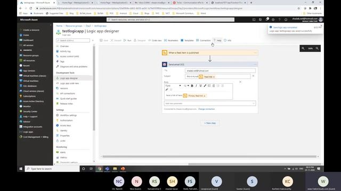Click the To email address field

(220, 71)
